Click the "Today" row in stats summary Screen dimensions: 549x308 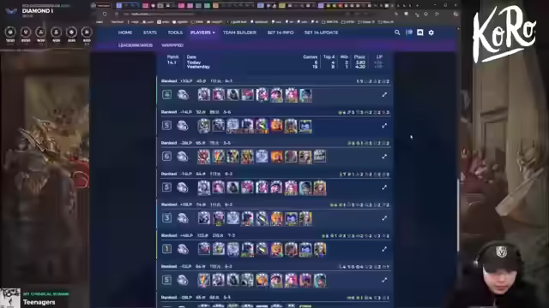[x=274, y=62]
